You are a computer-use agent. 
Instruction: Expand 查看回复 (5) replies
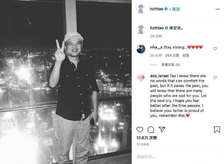click(170, 65)
